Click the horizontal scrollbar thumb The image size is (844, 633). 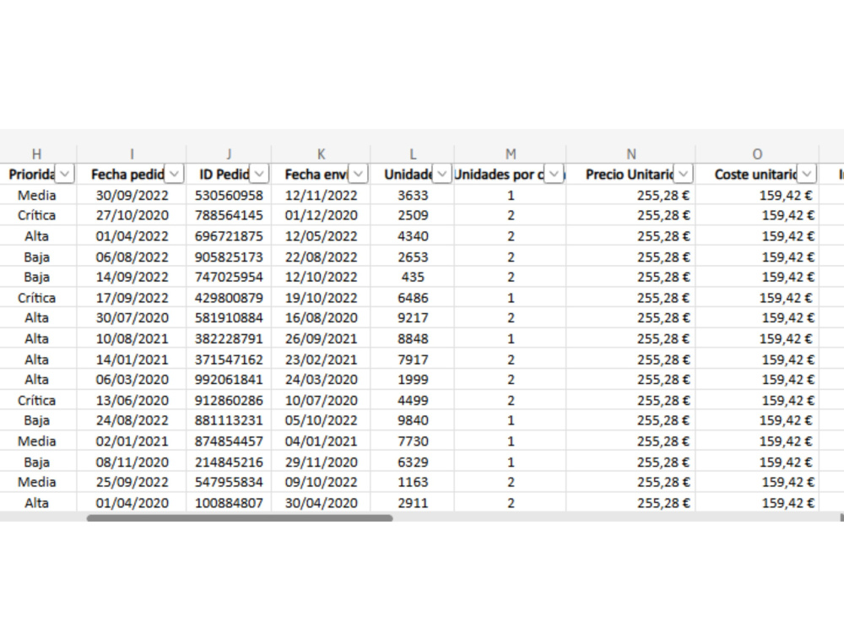click(x=240, y=518)
